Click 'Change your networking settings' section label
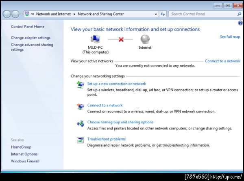The width and height of the screenshot is (244, 181). point(98,76)
